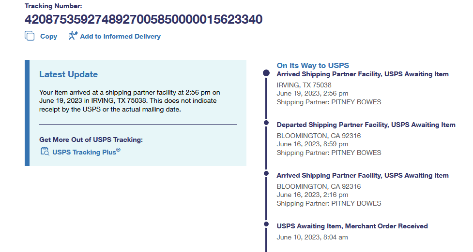Click the latest update message paragraph

pos(129,101)
